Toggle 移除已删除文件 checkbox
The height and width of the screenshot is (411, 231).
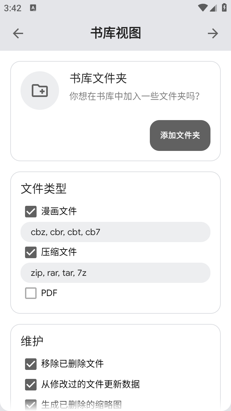point(31,364)
